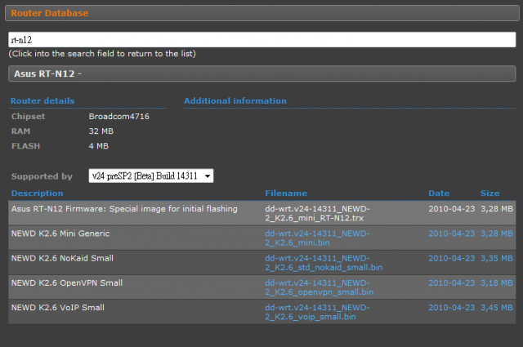Click the 3,35 MB size link
Image resolution: width=523 pixels, height=347 pixels.
(497, 258)
